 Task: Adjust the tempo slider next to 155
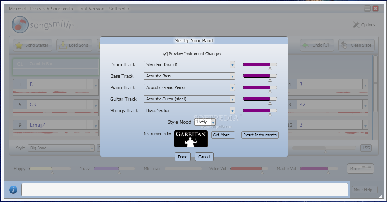324,148
